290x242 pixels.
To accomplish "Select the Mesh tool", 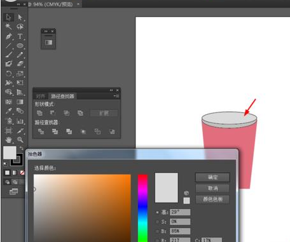I will click(8, 102).
